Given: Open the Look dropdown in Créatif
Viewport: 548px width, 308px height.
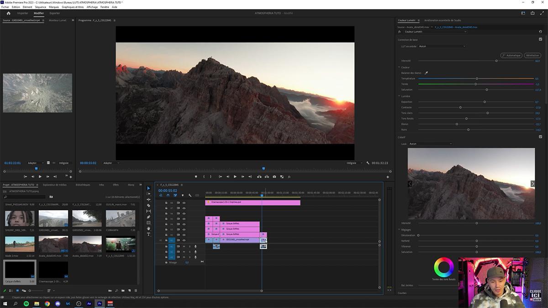Looking at the screenshot, I should 430,144.
